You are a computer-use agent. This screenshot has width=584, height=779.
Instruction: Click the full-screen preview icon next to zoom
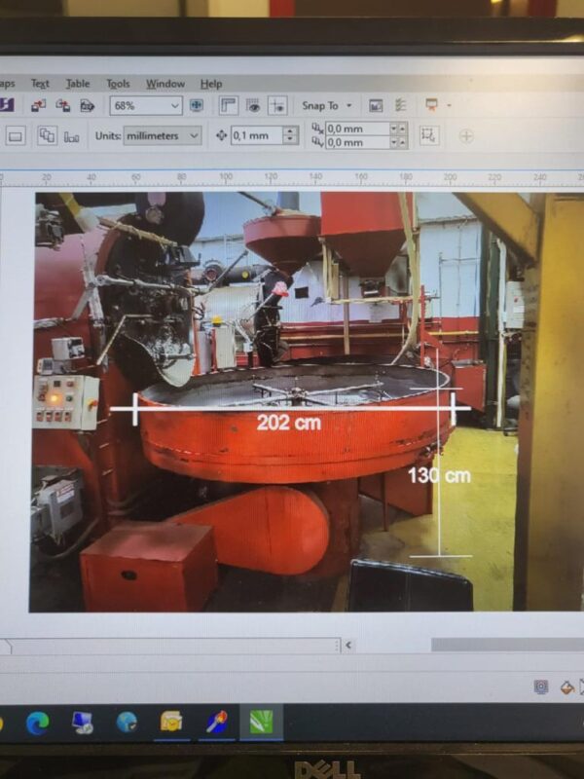coord(196,105)
